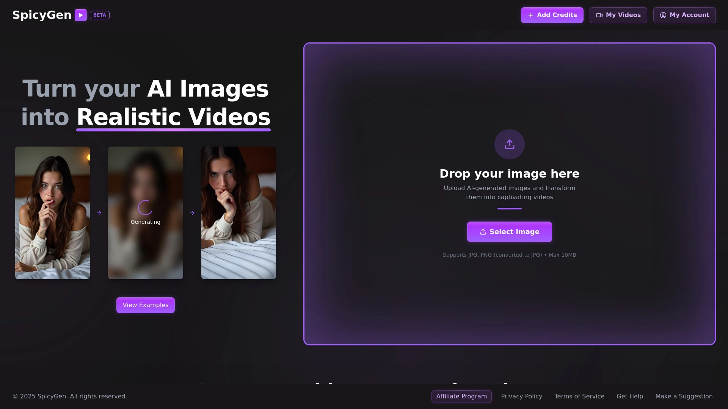Viewport: 728px width, 409px height.
Task: Click the arrow between first and generating images
Action: pyautogui.click(x=99, y=213)
